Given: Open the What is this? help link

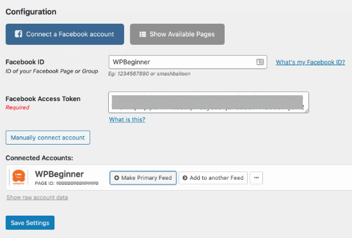Looking at the screenshot, I should pos(127,120).
